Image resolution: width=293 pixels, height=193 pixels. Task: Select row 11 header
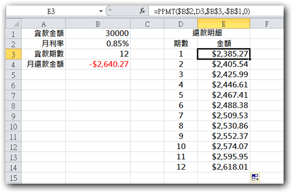pos(13,137)
